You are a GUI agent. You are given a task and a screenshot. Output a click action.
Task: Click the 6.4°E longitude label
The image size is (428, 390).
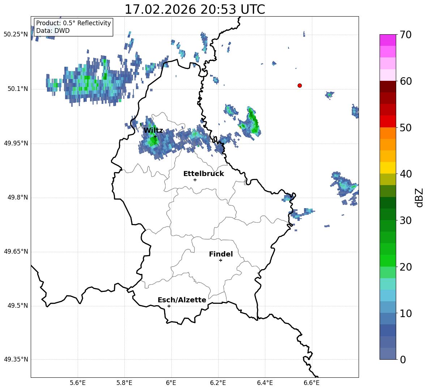pos(265,383)
